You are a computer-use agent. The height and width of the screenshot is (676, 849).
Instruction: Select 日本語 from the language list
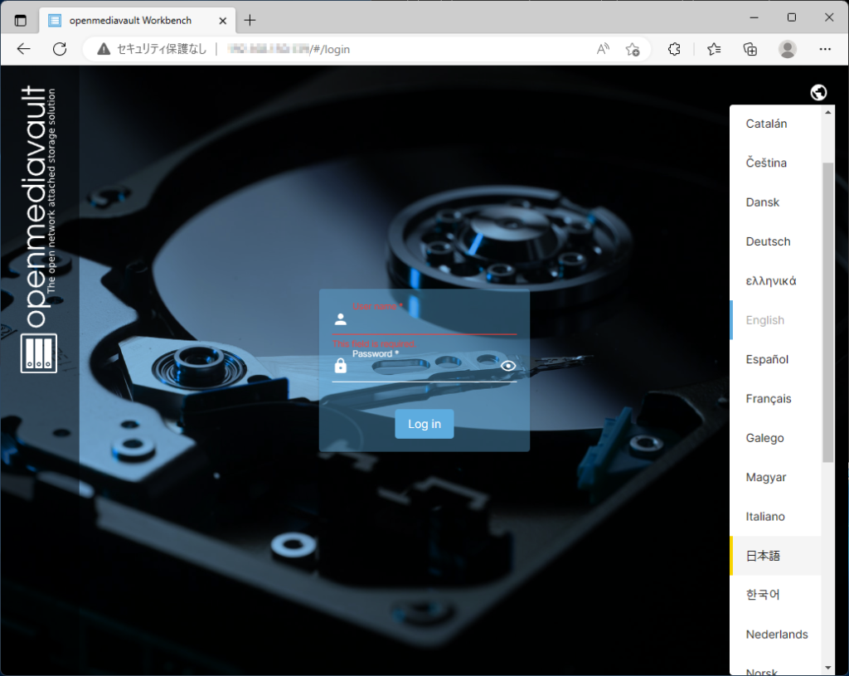pos(763,556)
